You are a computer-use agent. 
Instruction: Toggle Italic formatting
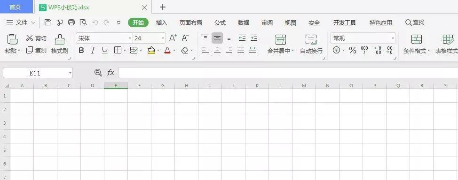pos(93,50)
